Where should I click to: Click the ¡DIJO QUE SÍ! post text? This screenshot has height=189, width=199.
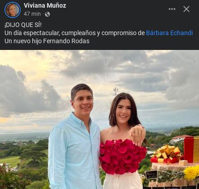pyautogui.click(x=23, y=25)
